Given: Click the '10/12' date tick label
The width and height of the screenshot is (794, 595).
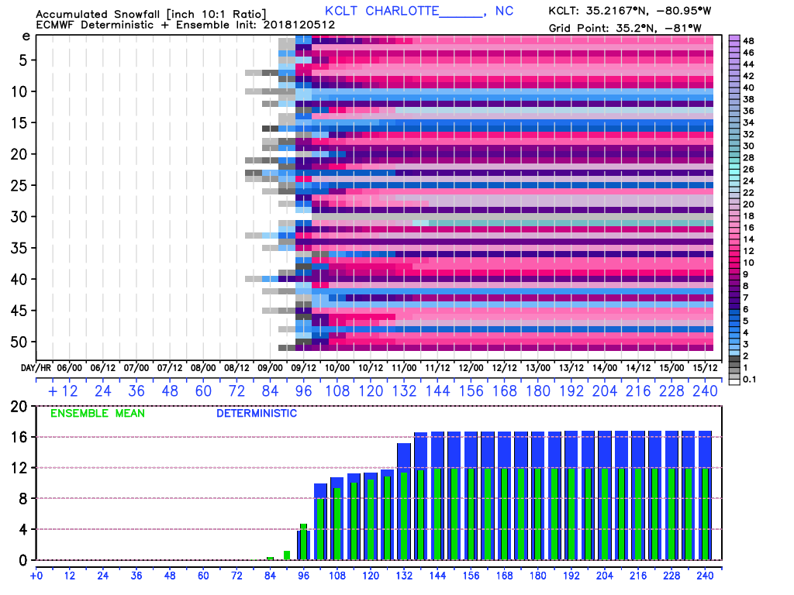Looking at the screenshot, I should click(x=370, y=368).
